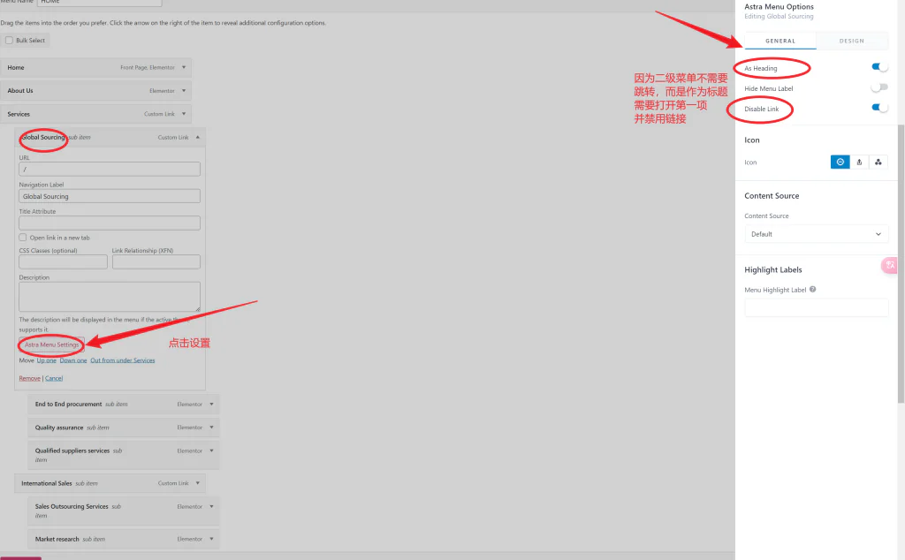905x560 pixels.
Task: Open Astra Menu Settings button
Action: pyautogui.click(x=51, y=344)
